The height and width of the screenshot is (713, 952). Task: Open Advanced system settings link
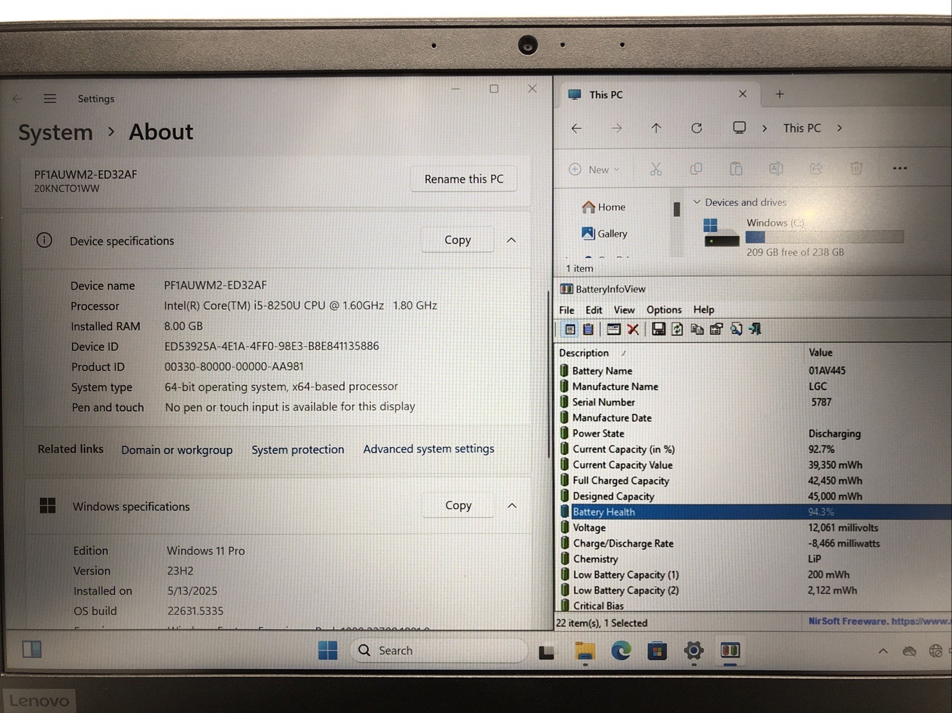tap(429, 449)
